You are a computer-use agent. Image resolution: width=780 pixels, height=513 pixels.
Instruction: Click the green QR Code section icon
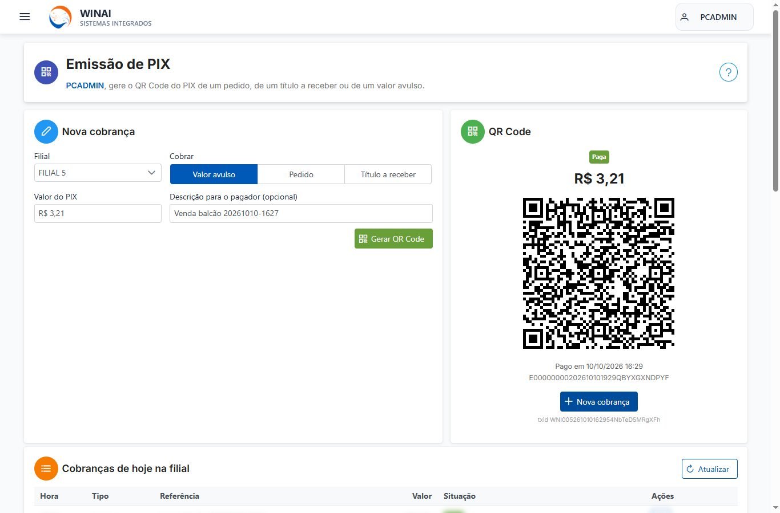click(473, 132)
